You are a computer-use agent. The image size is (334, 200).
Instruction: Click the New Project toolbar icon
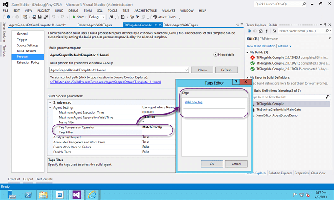pyautogui.click(x=25, y=17)
